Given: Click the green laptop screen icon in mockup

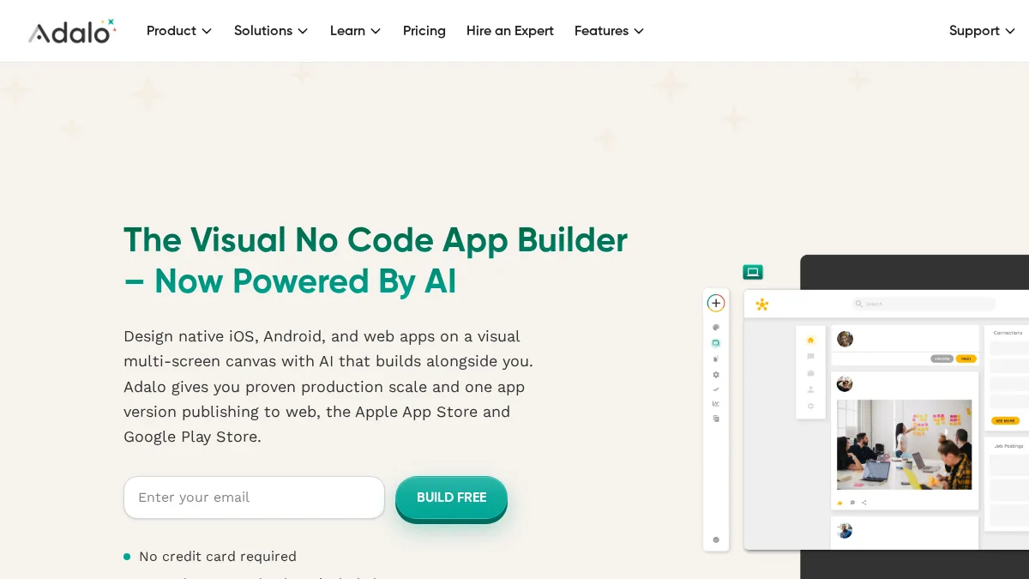Looking at the screenshot, I should pos(753,272).
